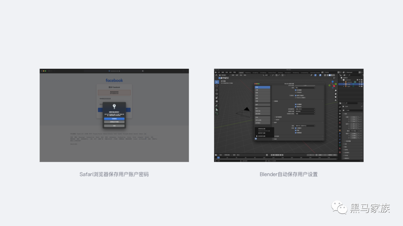
Task: Click the viewport pan hand gizmo
Action: pyautogui.click(x=336, y=94)
